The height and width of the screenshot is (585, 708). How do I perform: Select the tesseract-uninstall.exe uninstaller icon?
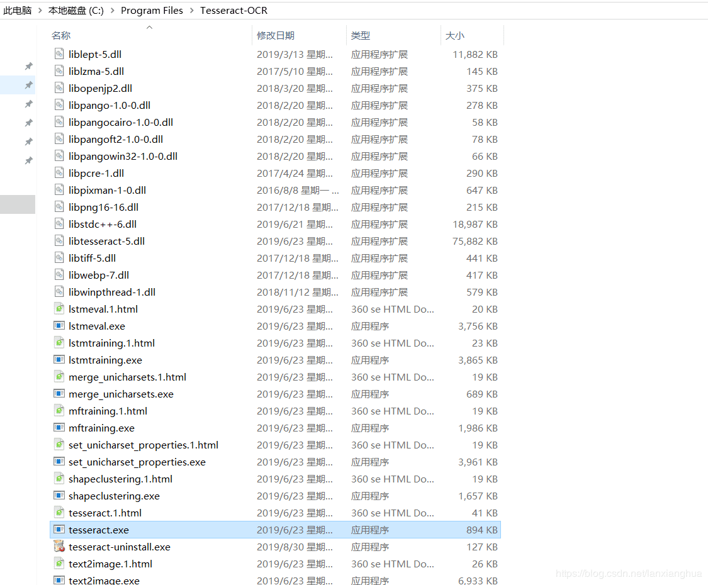(x=59, y=546)
